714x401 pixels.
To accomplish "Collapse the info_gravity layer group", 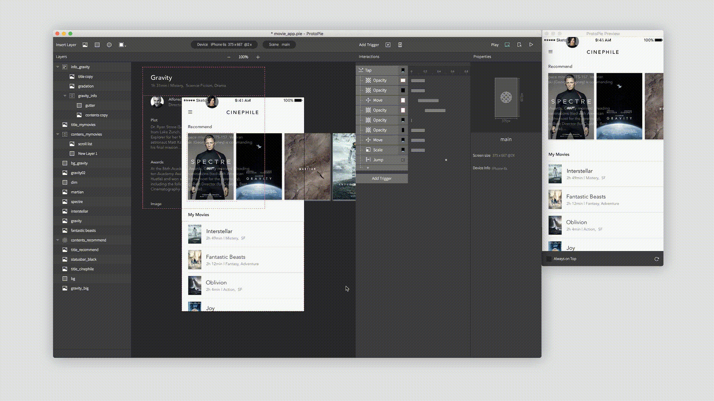I will pyautogui.click(x=58, y=67).
